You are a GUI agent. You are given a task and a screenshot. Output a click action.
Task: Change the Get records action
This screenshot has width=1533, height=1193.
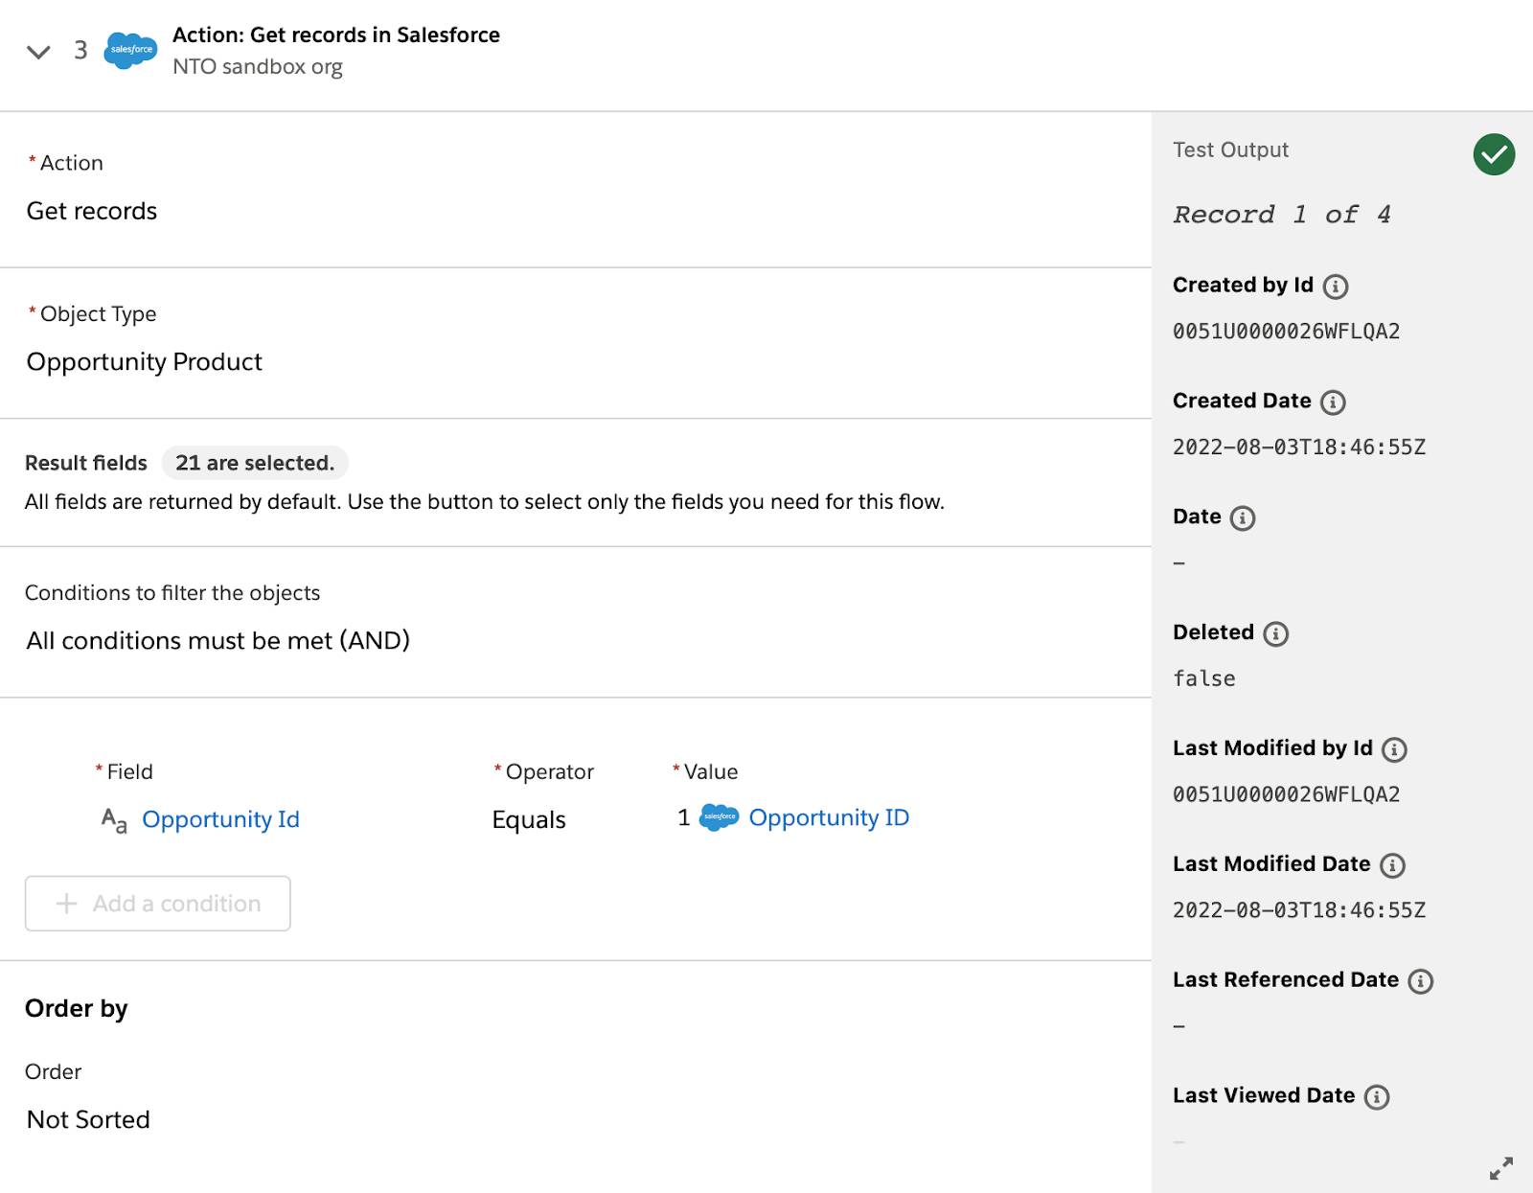tap(92, 211)
